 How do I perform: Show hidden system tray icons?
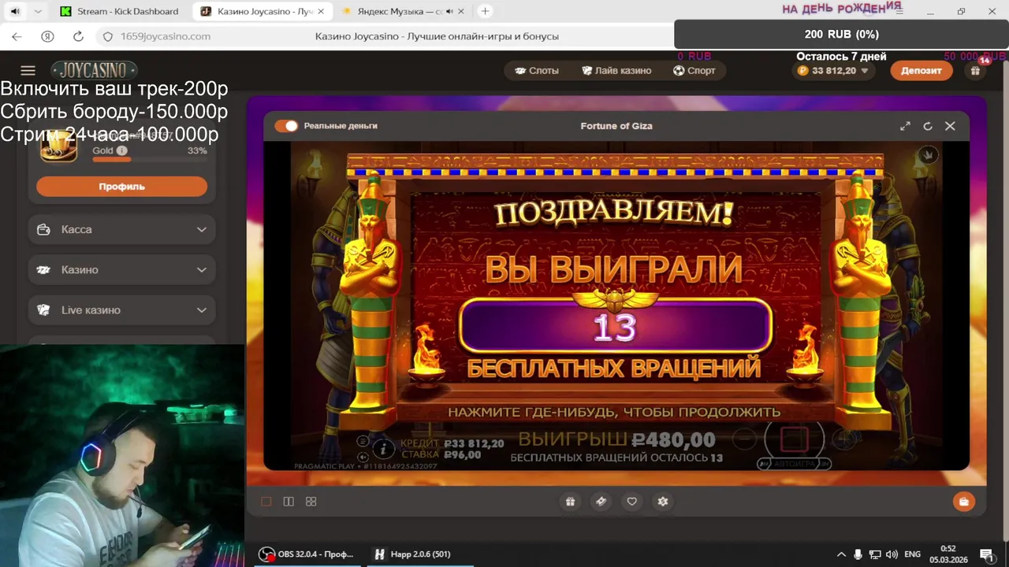click(x=841, y=554)
